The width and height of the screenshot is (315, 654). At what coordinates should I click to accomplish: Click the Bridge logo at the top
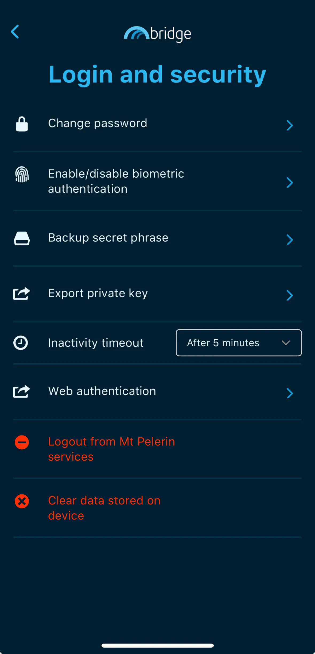158,34
